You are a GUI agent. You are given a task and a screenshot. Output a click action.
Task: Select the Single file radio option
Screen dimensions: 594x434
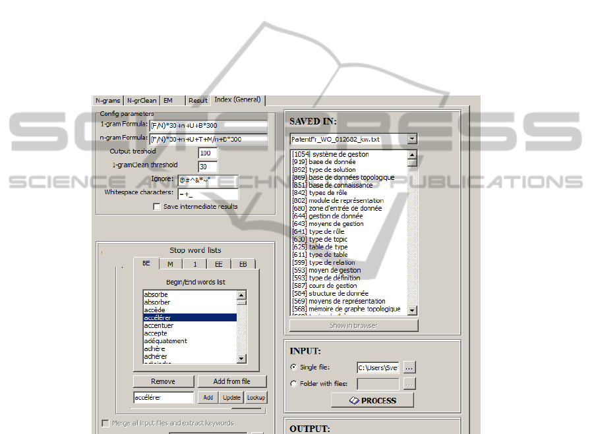pyautogui.click(x=293, y=367)
